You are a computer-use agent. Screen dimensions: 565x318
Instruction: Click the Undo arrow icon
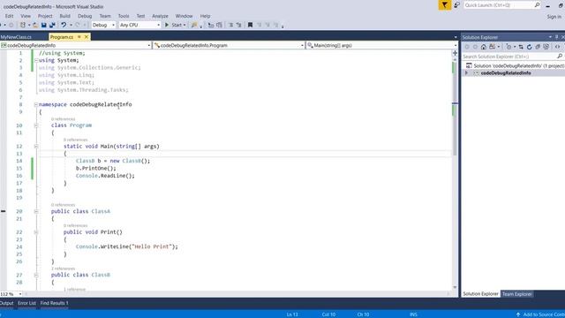(x=64, y=25)
